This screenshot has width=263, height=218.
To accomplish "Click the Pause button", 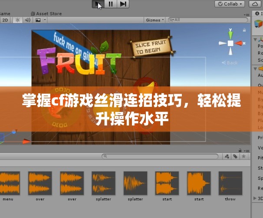I will [111, 4].
